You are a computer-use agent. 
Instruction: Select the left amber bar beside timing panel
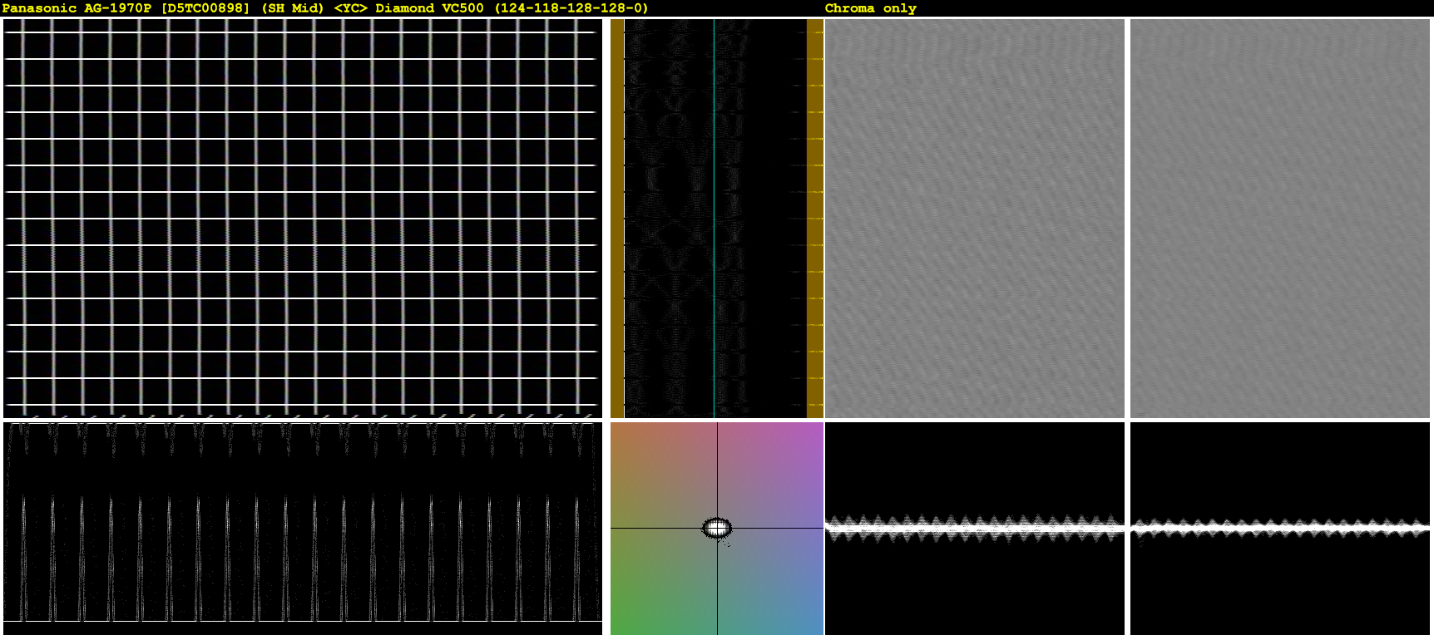click(x=617, y=218)
